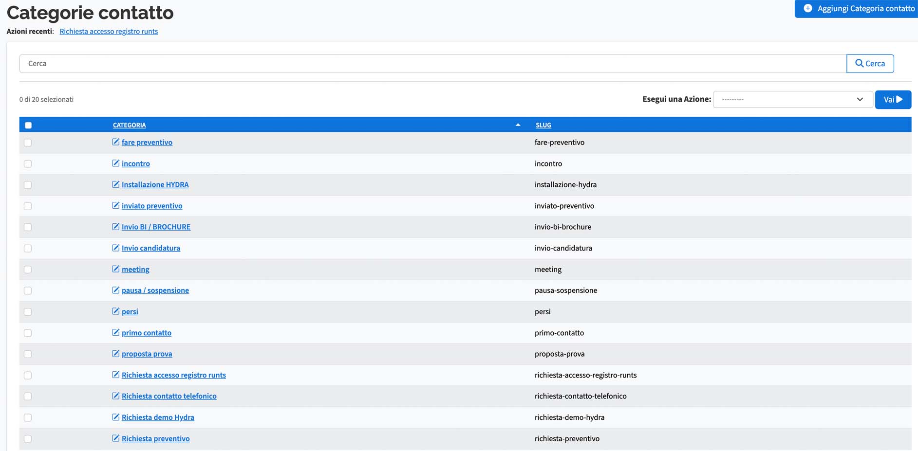Click the edit icon next to meeting
This screenshot has height=451, width=918.
pyautogui.click(x=115, y=269)
